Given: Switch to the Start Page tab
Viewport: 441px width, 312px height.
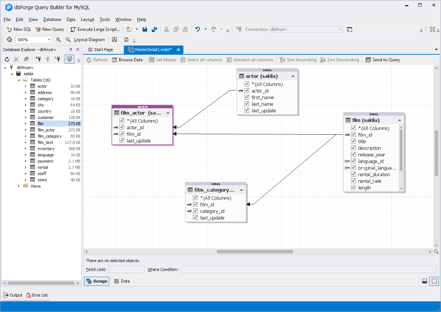Looking at the screenshot, I should pos(101,50).
